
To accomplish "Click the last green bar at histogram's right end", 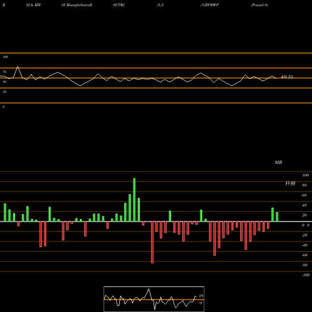I will tap(277, 217).
